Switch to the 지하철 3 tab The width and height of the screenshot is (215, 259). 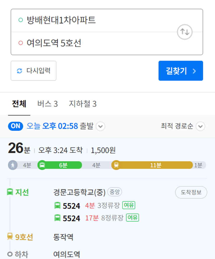83,104
